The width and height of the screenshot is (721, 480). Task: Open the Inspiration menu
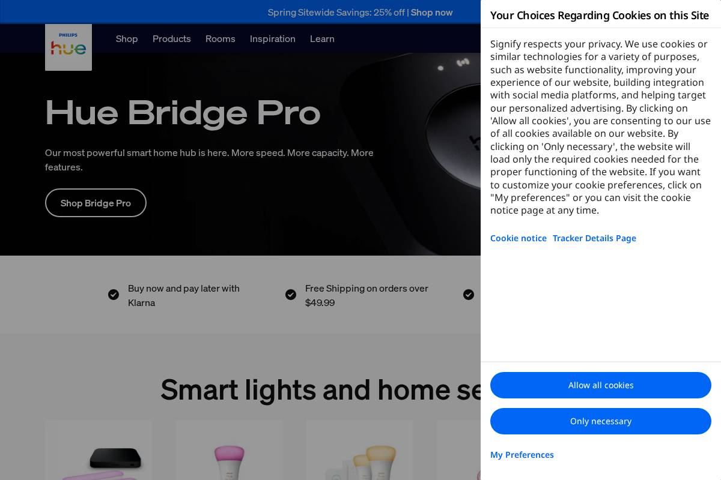pos(273,38)
